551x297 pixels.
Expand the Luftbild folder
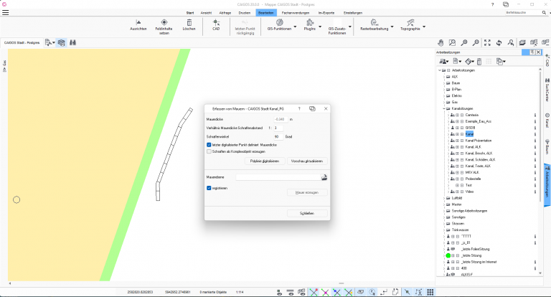pos(444,198)
